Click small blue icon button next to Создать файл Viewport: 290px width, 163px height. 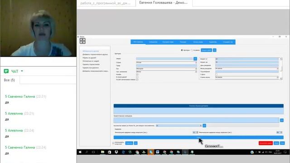click(x=214, y=50)
